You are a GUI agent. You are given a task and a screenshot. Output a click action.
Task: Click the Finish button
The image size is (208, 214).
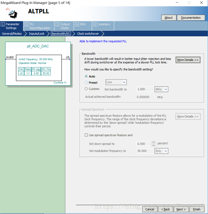197,209
